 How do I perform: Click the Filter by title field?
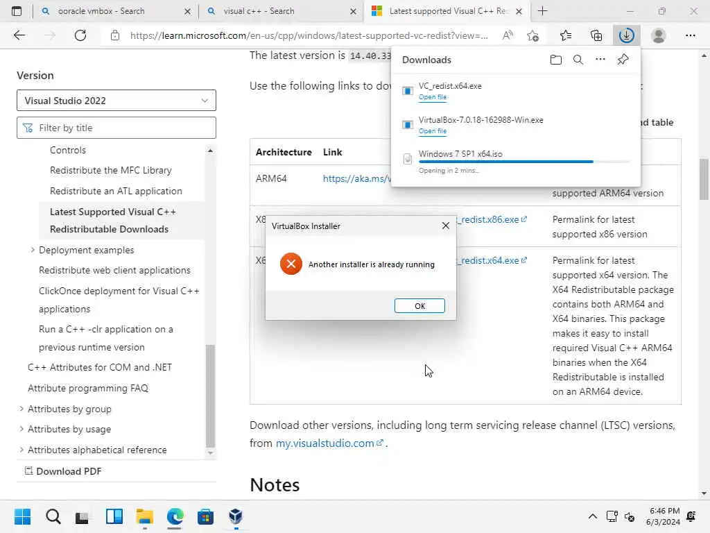(116, 128)
